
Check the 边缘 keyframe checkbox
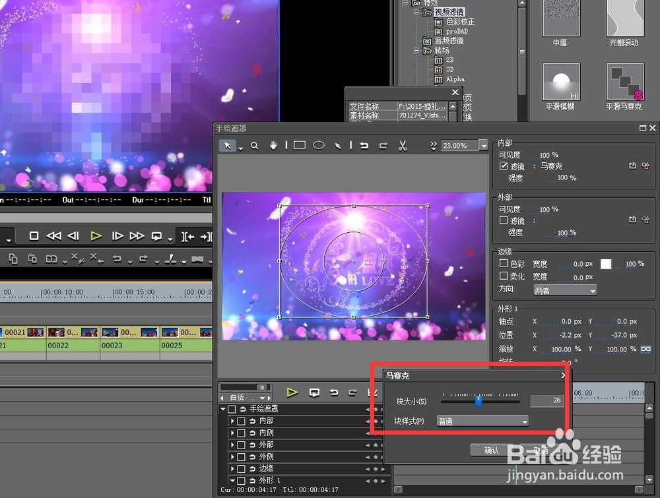[241, 468]
